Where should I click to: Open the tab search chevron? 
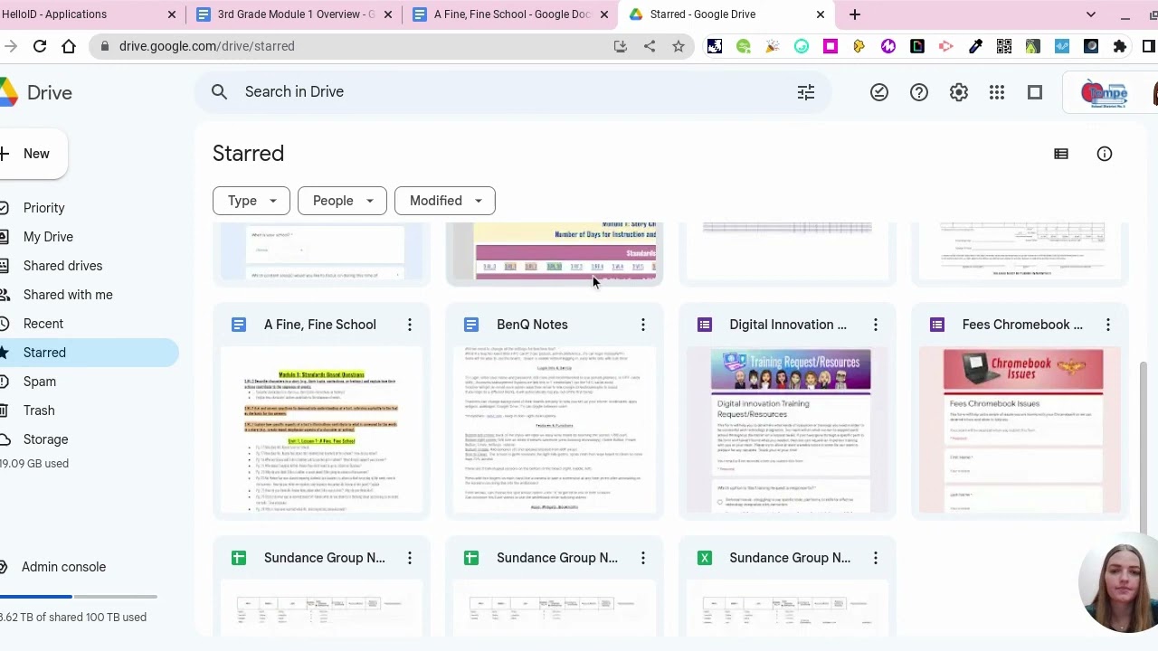pyautogui.click(x=1091, y=14)
